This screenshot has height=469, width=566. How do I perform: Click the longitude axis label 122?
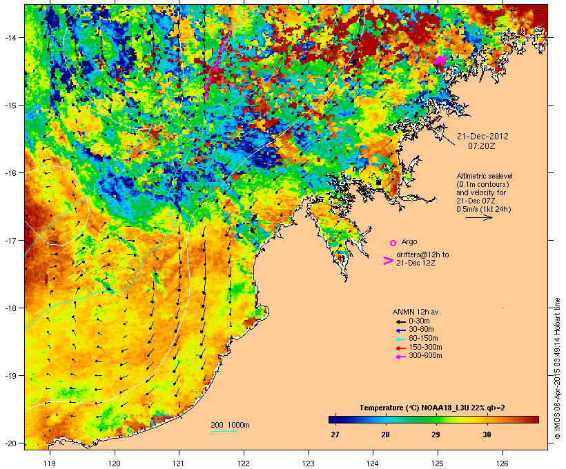[x=244, y=463]
